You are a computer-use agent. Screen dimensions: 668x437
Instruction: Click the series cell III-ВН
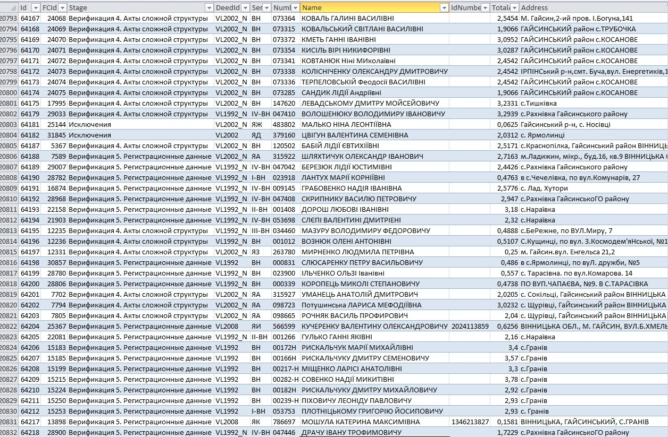point(261,231)
